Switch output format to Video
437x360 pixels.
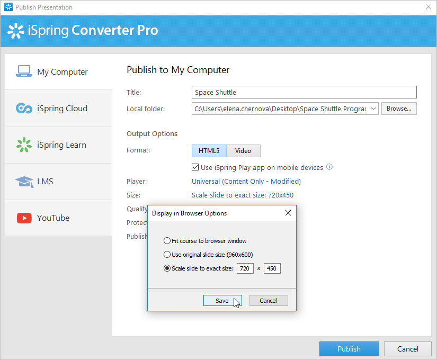243,151
